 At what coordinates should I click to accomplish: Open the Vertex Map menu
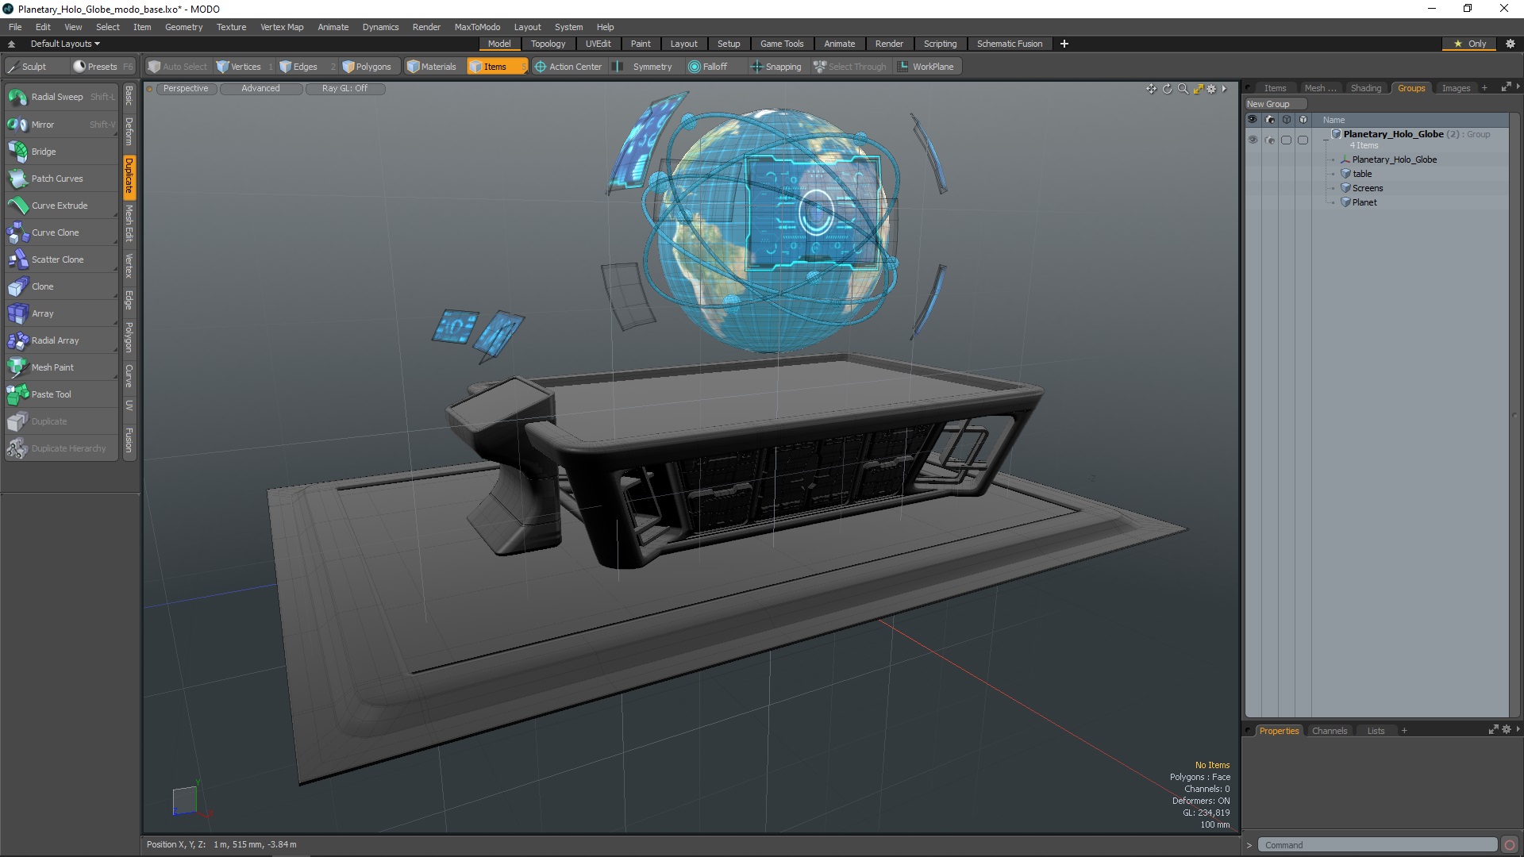(282, 27)
